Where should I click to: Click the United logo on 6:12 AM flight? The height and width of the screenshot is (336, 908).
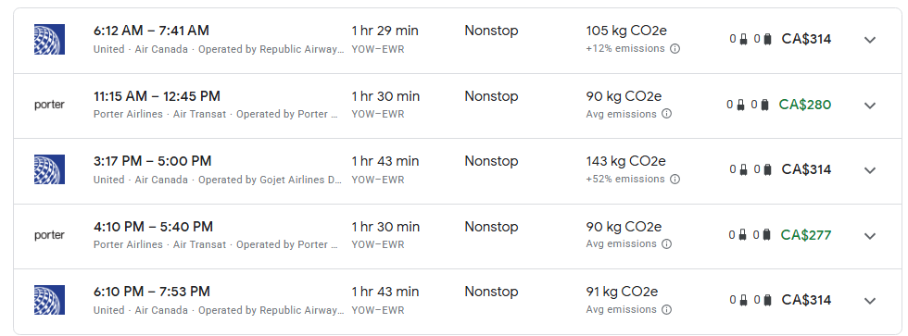49,39
